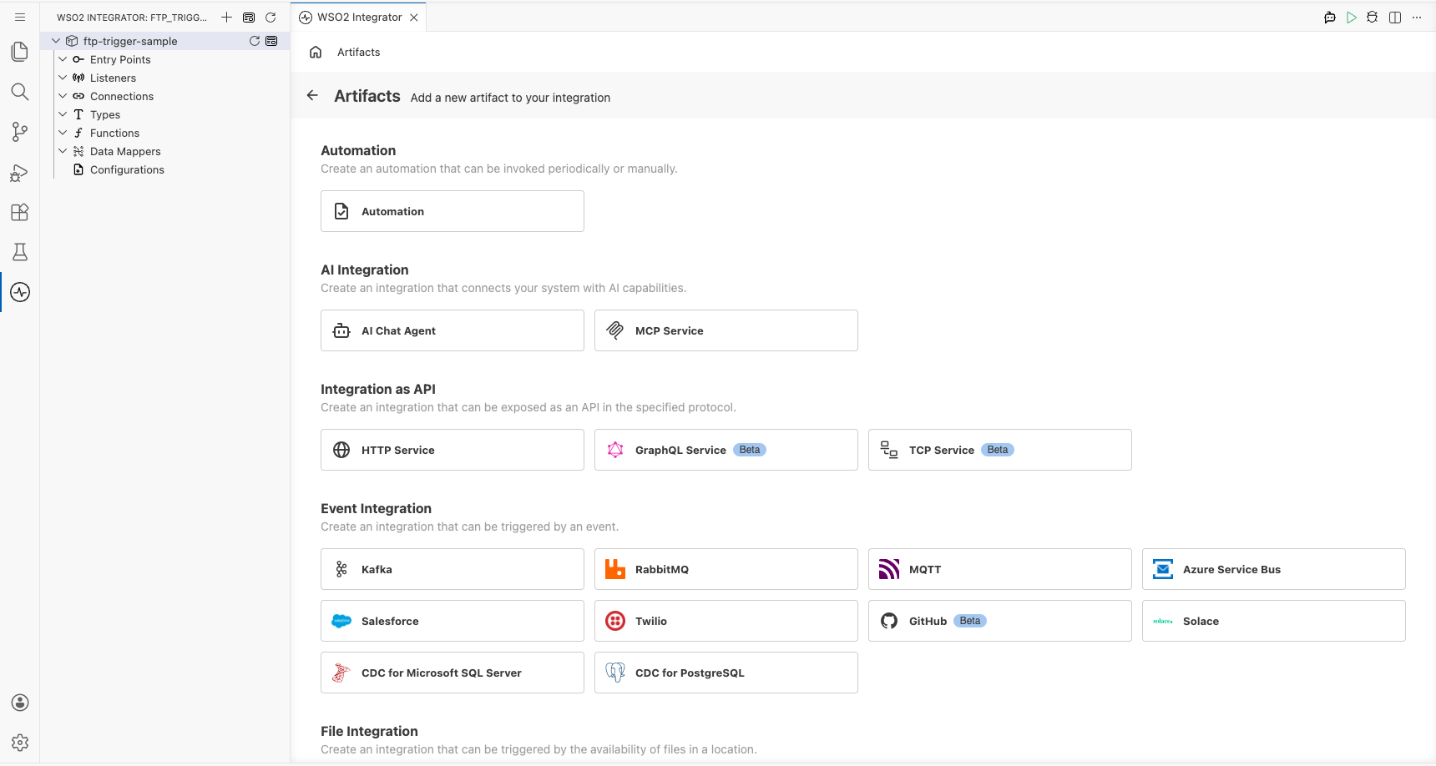Expand Entry Points chevron
Viewport: 1436px width, 766px height.
[x=63, y=59]
